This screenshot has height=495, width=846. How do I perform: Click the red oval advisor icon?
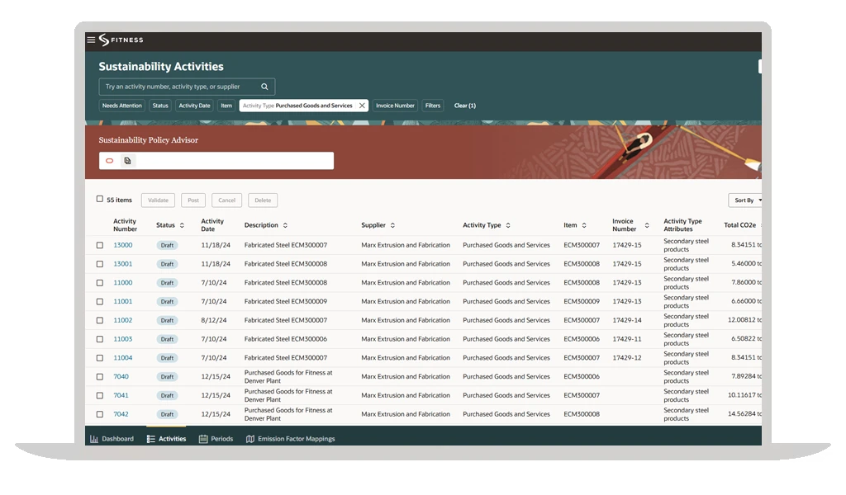click(x=110, y=161)
